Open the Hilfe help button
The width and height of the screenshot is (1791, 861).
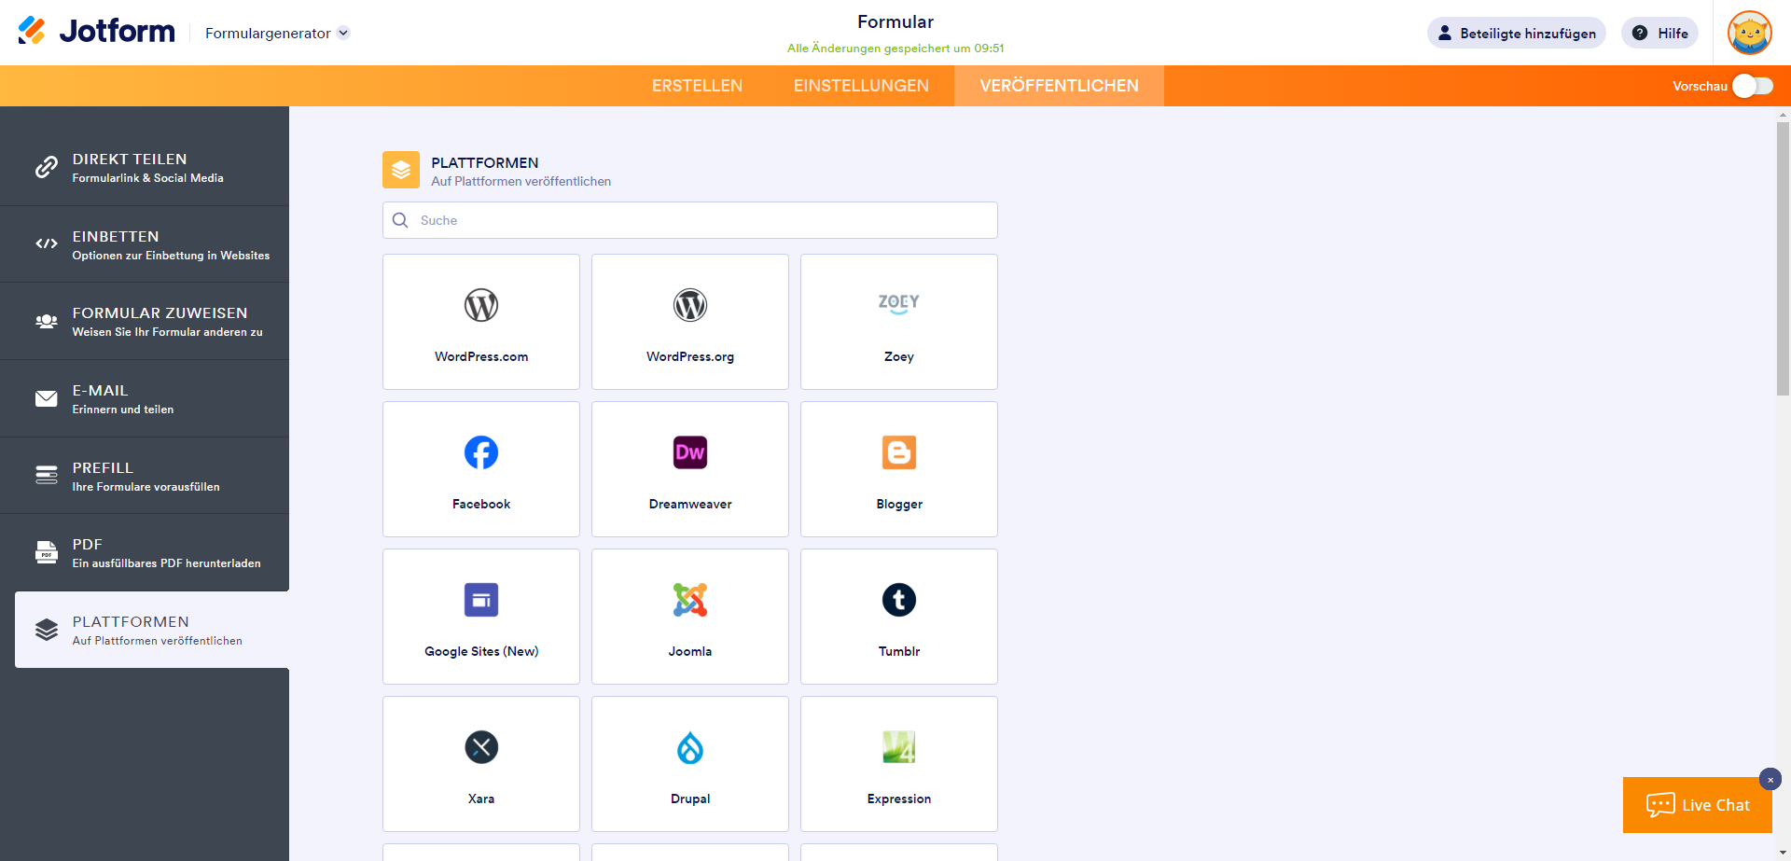(1659, 34)
